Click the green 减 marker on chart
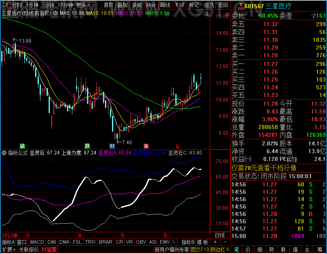The width and height of the screenshot is (327, 254). point(22,146)
